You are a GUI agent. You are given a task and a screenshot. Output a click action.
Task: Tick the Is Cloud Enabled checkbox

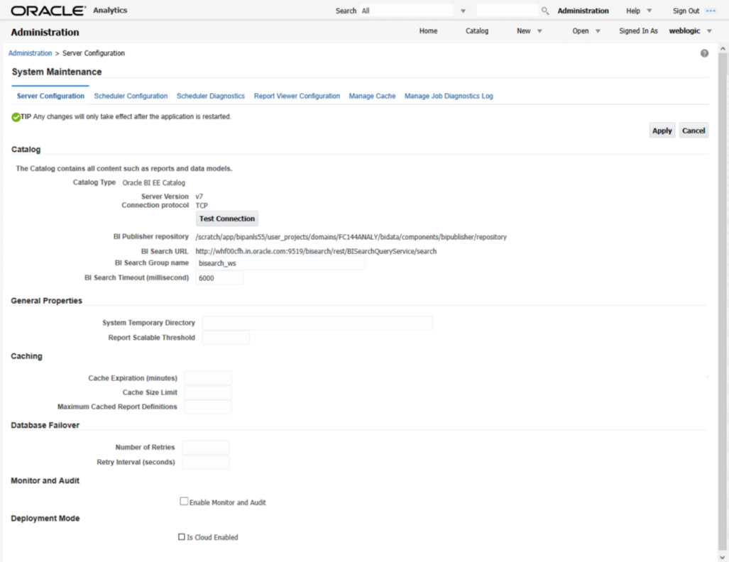[x=181, y=536]
